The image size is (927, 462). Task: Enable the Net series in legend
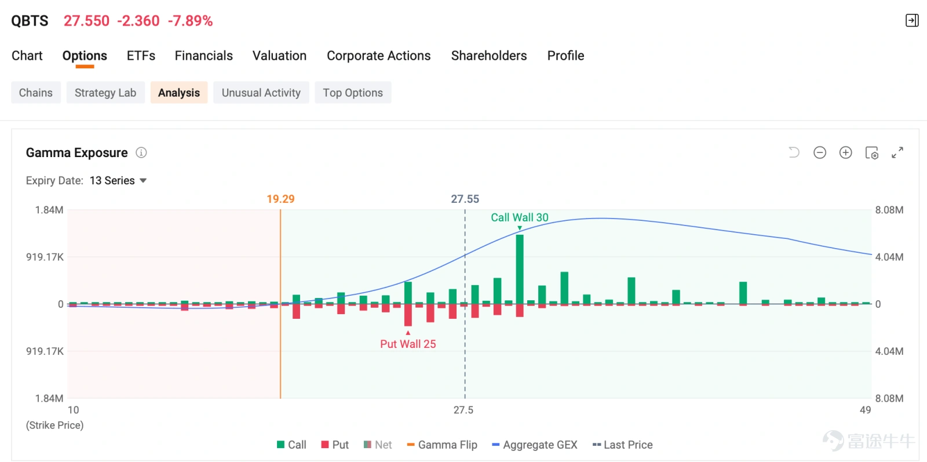click(378, 445)
